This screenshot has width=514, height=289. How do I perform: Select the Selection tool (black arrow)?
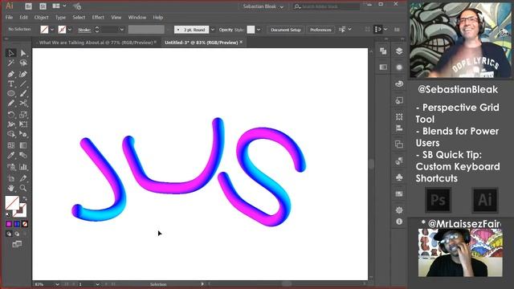coord(10,53)
